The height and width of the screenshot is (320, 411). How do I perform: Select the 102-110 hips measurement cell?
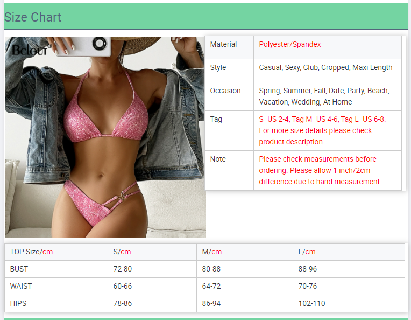coord(311,303)
